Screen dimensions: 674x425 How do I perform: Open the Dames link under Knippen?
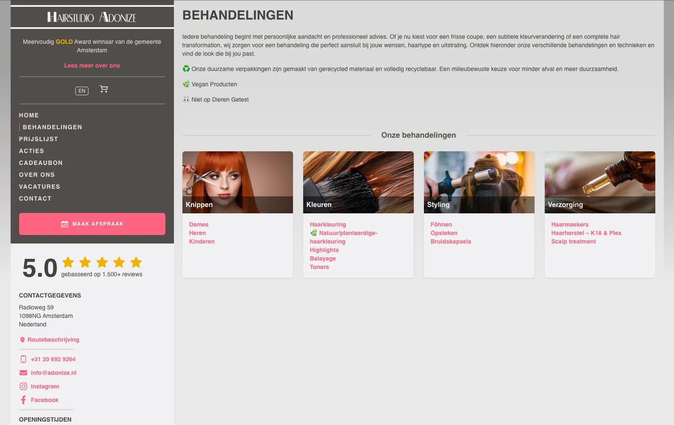click(199, 224)
